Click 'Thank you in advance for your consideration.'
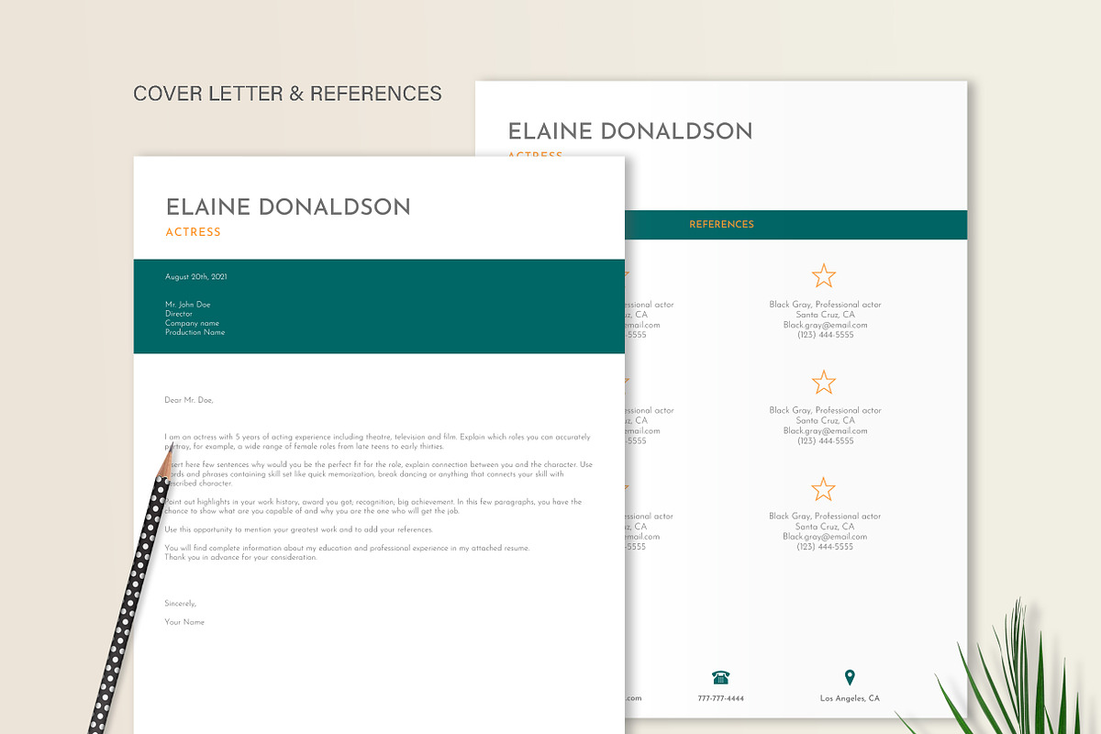 tap(240, 557)
